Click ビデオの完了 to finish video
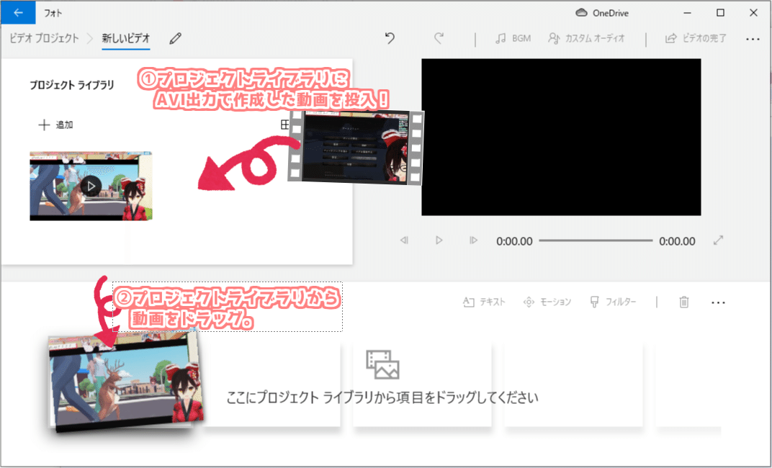The width and height of the screenshot is (772, 468). [x=696, y=38]
